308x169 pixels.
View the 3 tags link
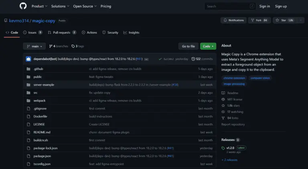(x=77, y=46)
